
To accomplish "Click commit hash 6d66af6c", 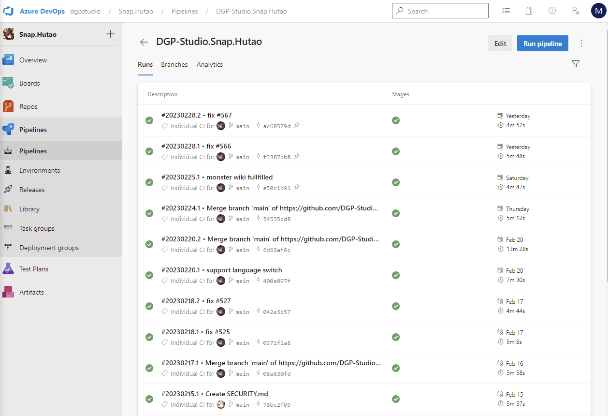I will 277,250.
